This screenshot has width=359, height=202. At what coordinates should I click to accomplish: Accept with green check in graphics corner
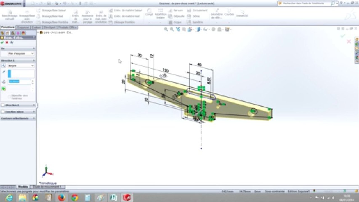(x=342, y=36)
